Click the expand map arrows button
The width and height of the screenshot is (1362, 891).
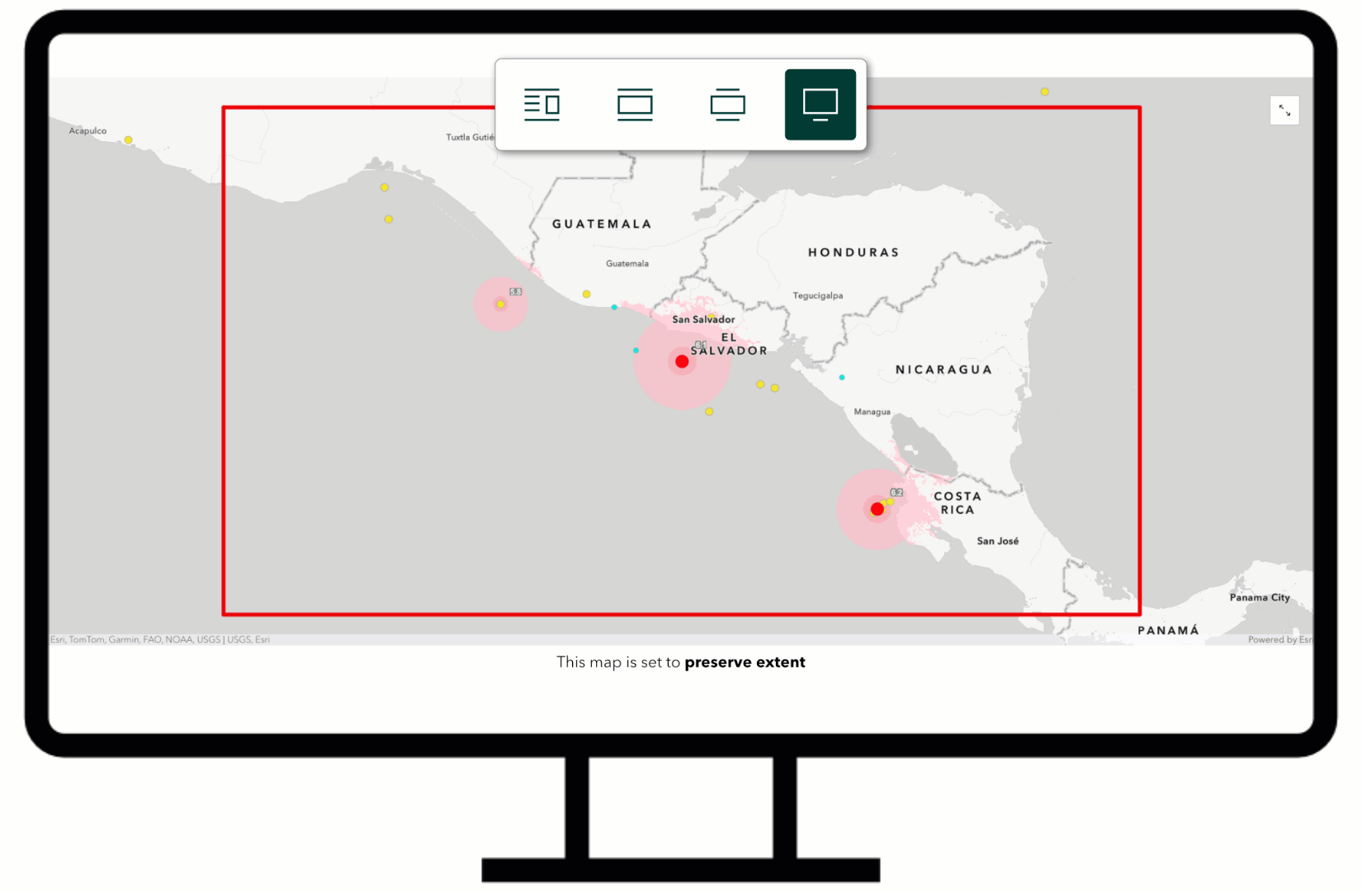[1284, 111]
